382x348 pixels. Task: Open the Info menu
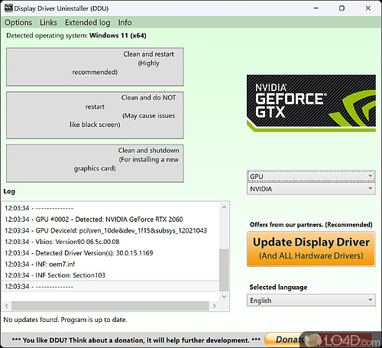click(x=125, y=22)
